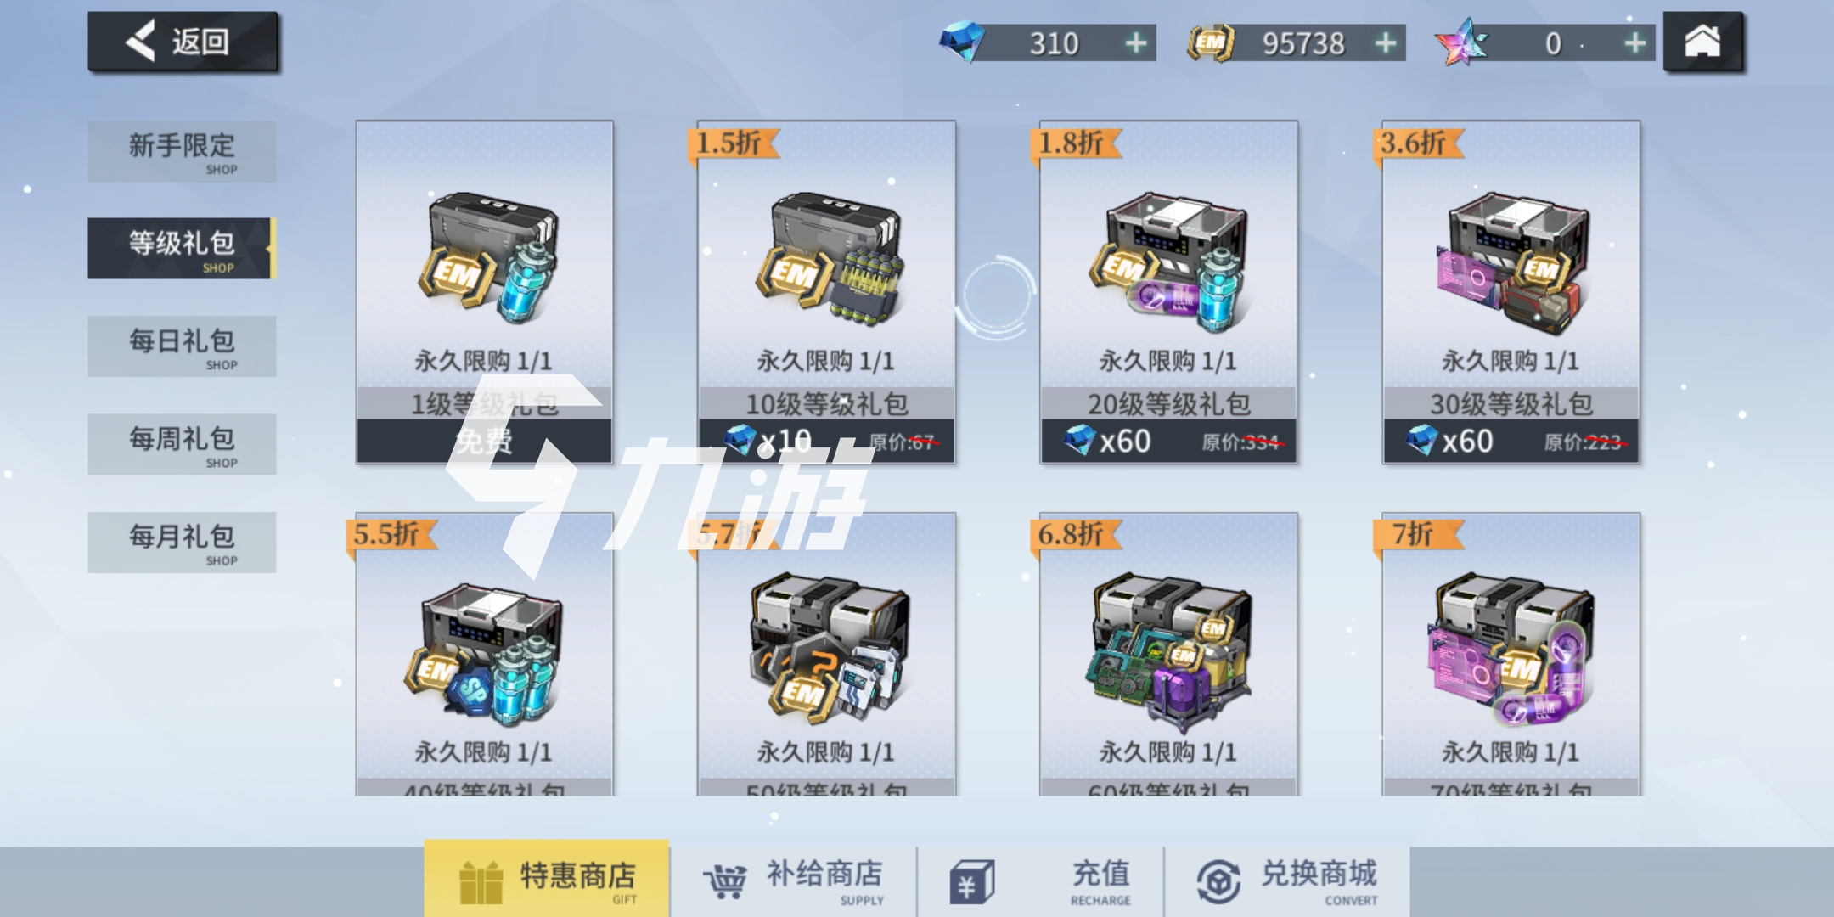Select the 30级等级礼包 3.6折 pack
1834x917 pixels.
click(1511, 292)
